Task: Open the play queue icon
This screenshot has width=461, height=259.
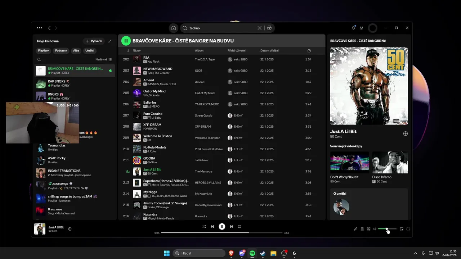Action: pos(362,229)
